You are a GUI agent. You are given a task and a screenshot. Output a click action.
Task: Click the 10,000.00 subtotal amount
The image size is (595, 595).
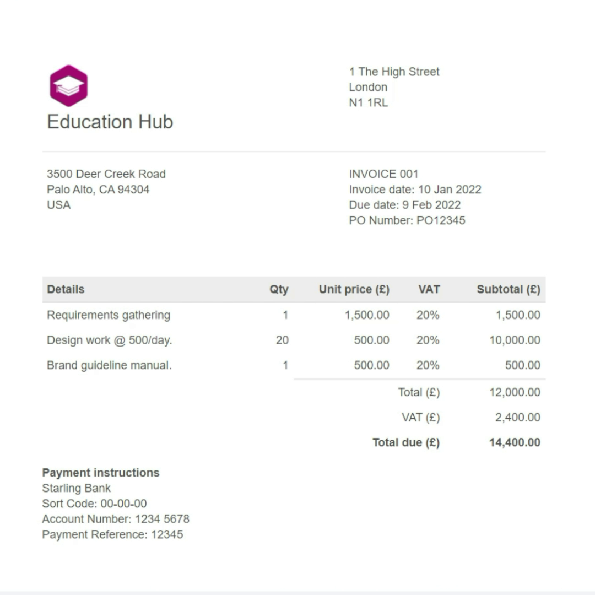tap(515, 340)
